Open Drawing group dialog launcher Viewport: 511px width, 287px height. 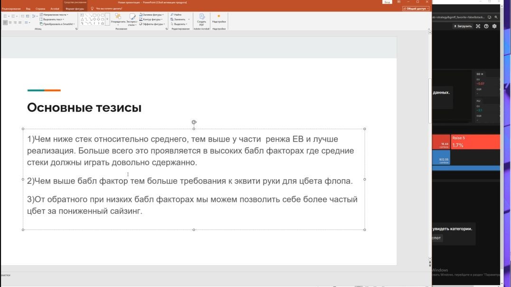click(x=167, y=29)
